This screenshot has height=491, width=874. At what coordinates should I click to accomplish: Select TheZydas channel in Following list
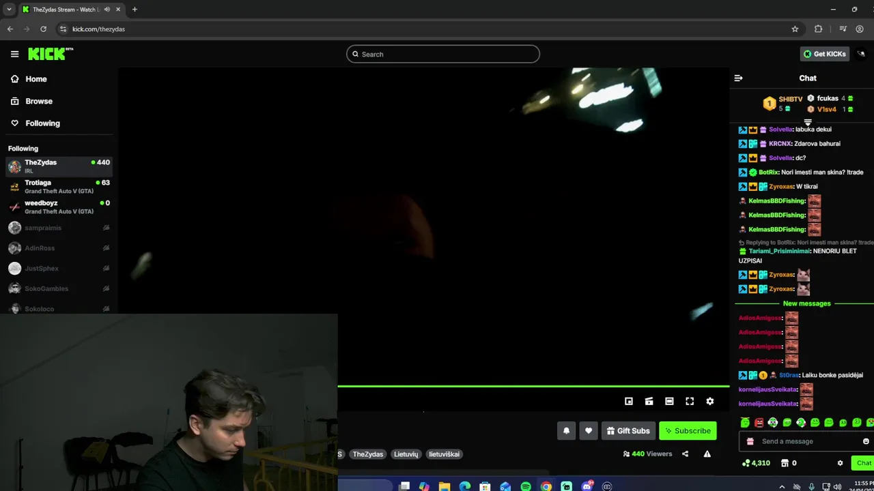[59, 166]
